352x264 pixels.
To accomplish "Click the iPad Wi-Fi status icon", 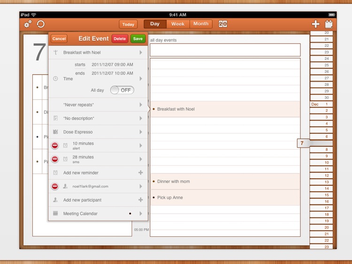I will coord(34,15).
